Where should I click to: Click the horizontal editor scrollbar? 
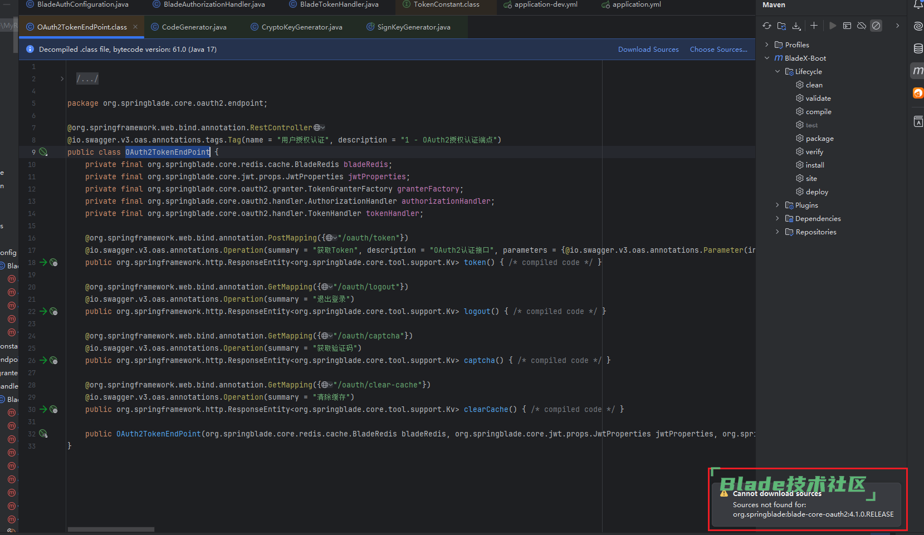pyautogui.click(x=111, y=529)
